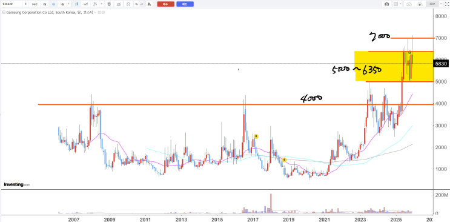The height and width of the screenshot is (222, 450).
Task: Click the symbol input field showing 036620
Action: [x=12, y=4]
